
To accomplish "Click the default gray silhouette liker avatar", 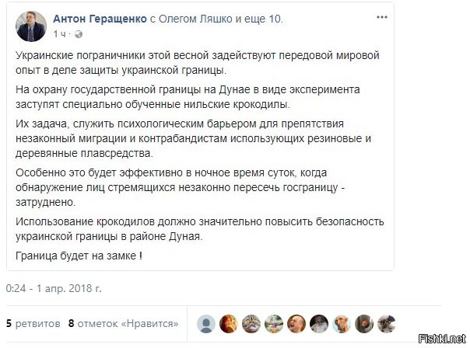I will (x=206, y=324).
